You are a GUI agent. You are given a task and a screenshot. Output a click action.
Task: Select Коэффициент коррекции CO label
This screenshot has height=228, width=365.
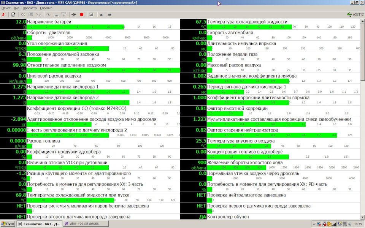point(77,108)
